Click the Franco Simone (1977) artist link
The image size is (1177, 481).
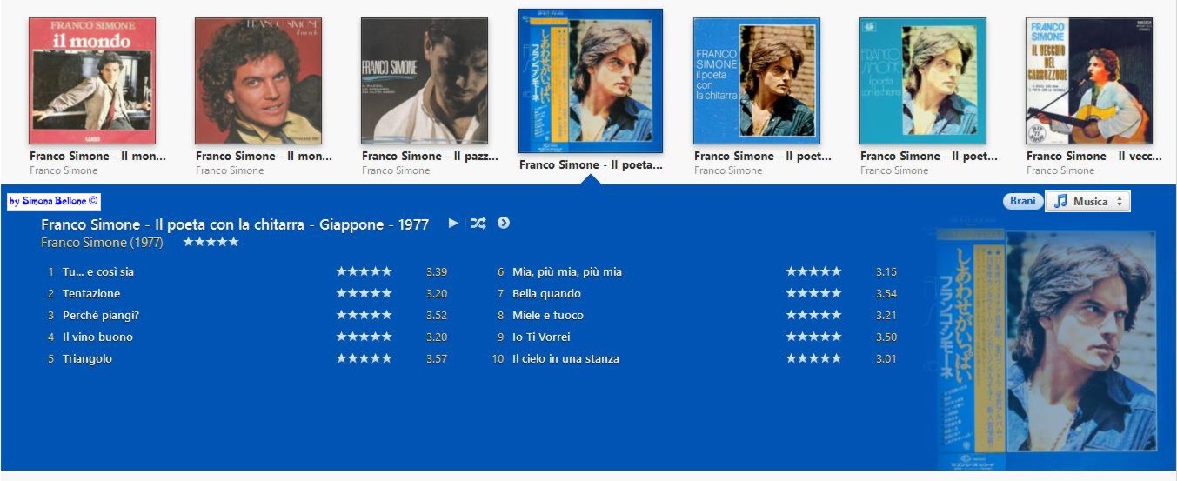[102, 243]
